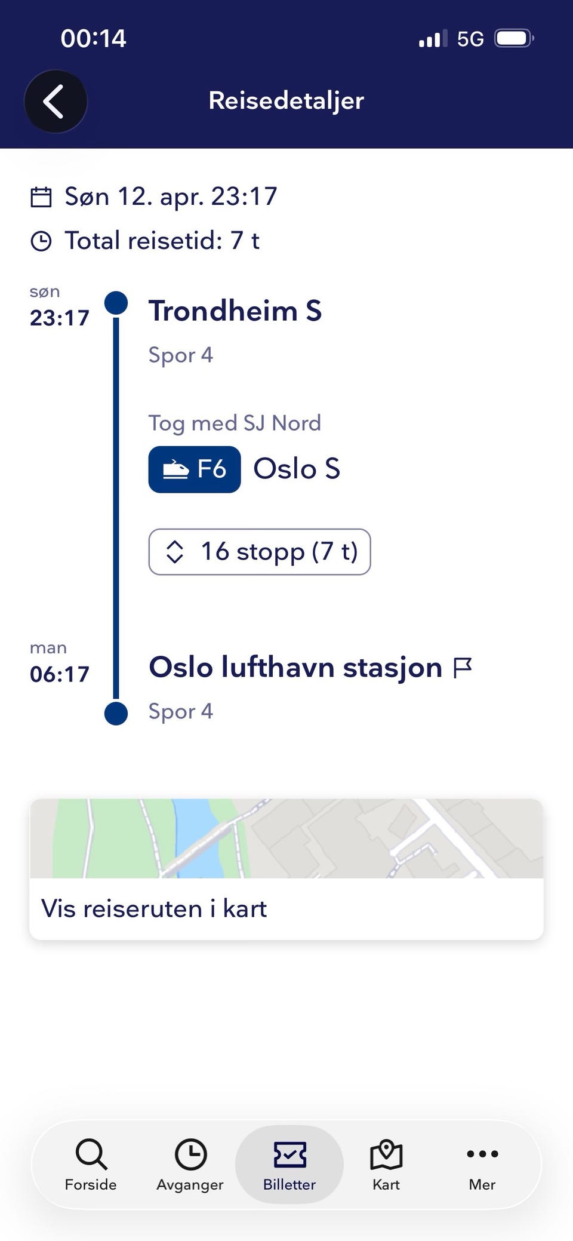Tap the battery indicator in status bar
Viewport: 573px width, 1241px height.
tap(514, 39)
